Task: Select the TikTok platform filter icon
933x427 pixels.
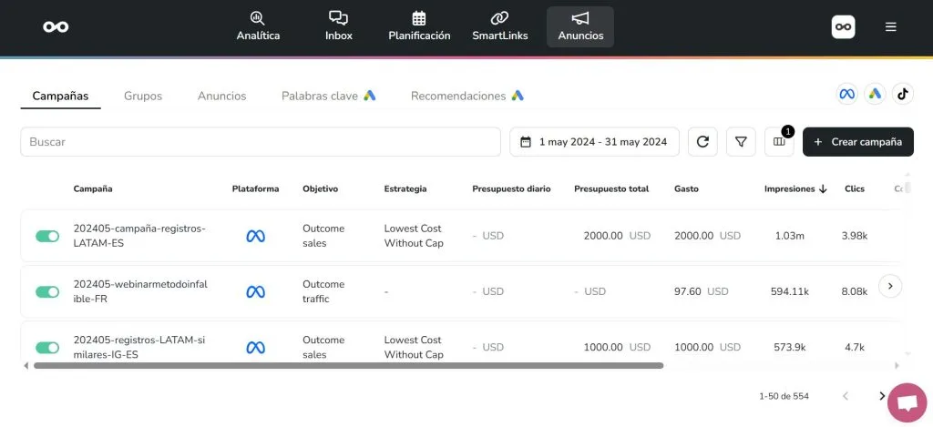Action: (x=902, y=94)
